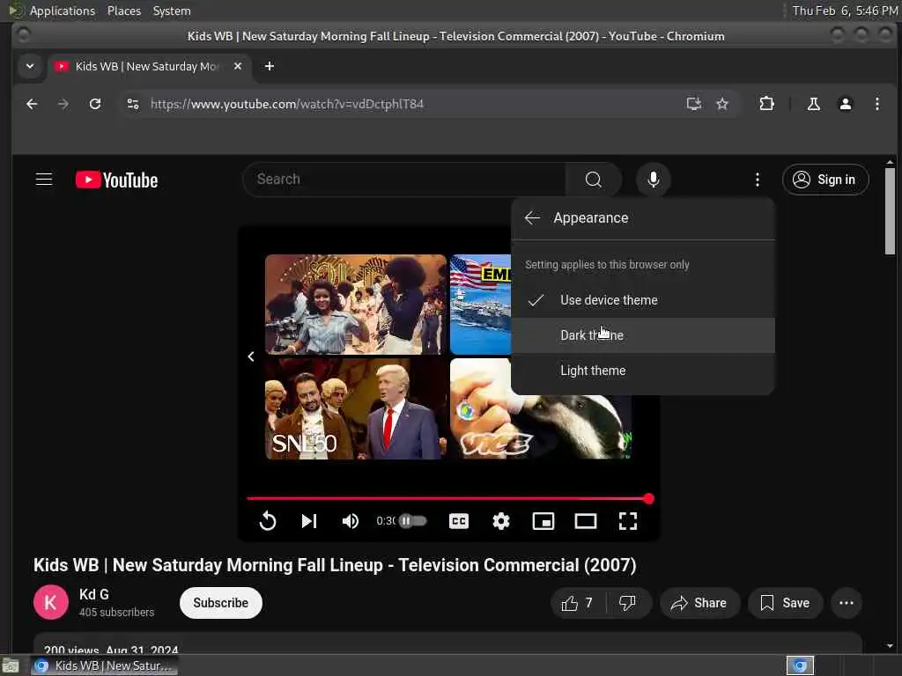Open Chromium extensions puzzle icon
902x676 pixels.
(766, 104)
